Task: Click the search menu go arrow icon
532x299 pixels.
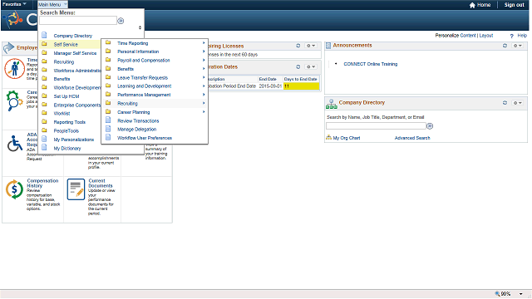Action: pos(121,21)
